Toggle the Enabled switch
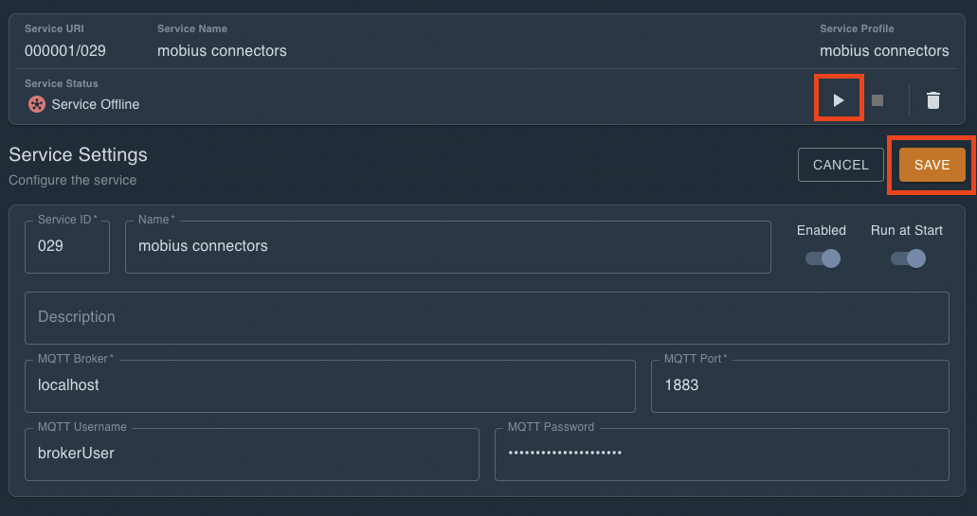 [x=823, y=258]
